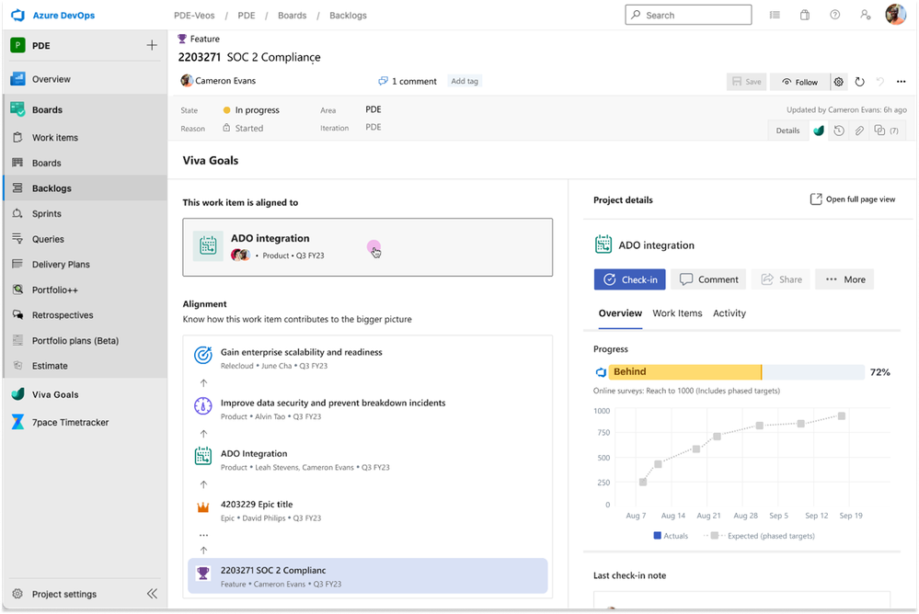Open the State dropdown showing In progress
Image resolution: width=919 pixels, height=614 pixels.
pyautogui.click(x=251, y=109)
